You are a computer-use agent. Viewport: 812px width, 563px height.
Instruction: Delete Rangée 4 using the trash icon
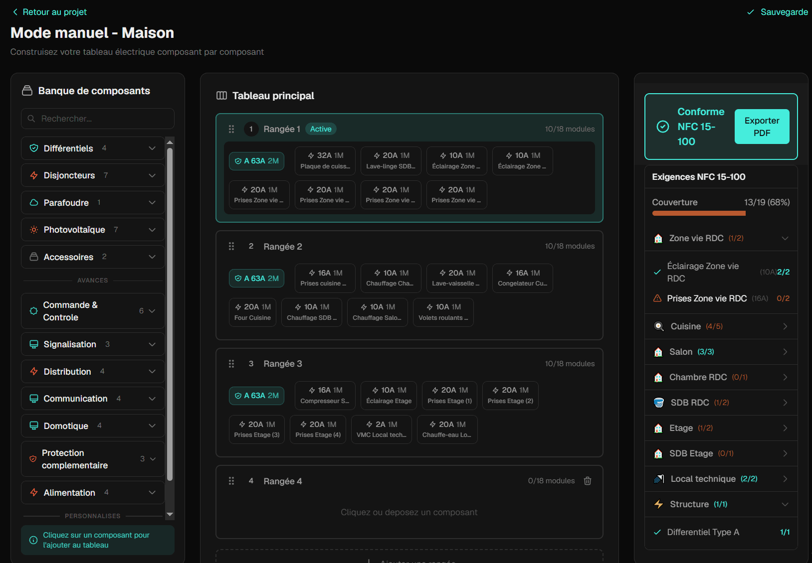point(587,481)
